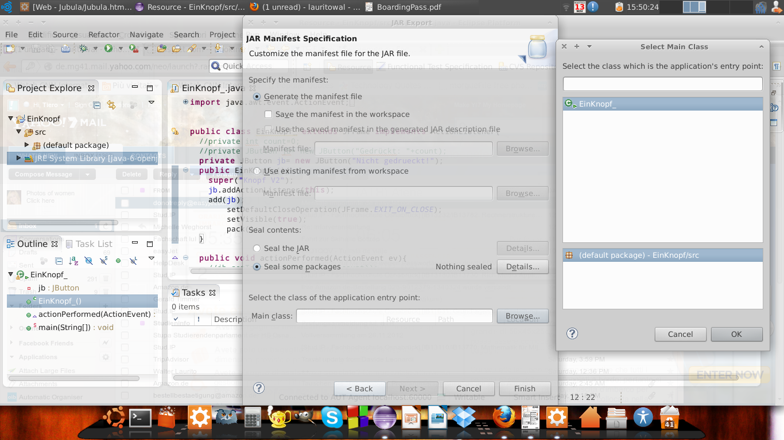The height and width of the screenshot is (440, 784).
Task: Select Generate the manifest file radio button
Action: point(257,96)
